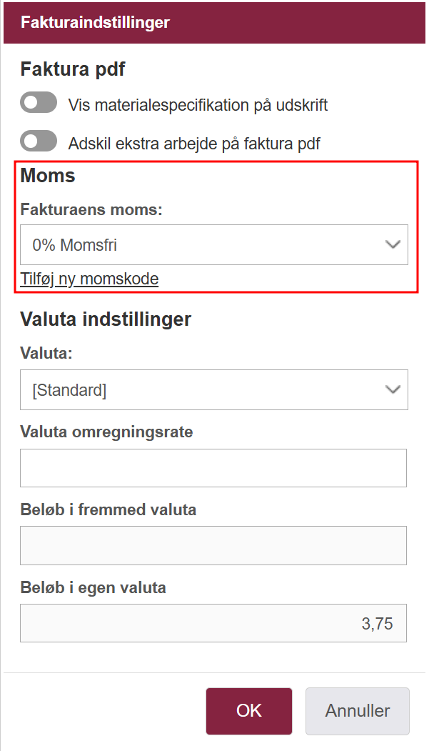Enable Vis materialespecifikation på udskrift switch

[39, 103]
